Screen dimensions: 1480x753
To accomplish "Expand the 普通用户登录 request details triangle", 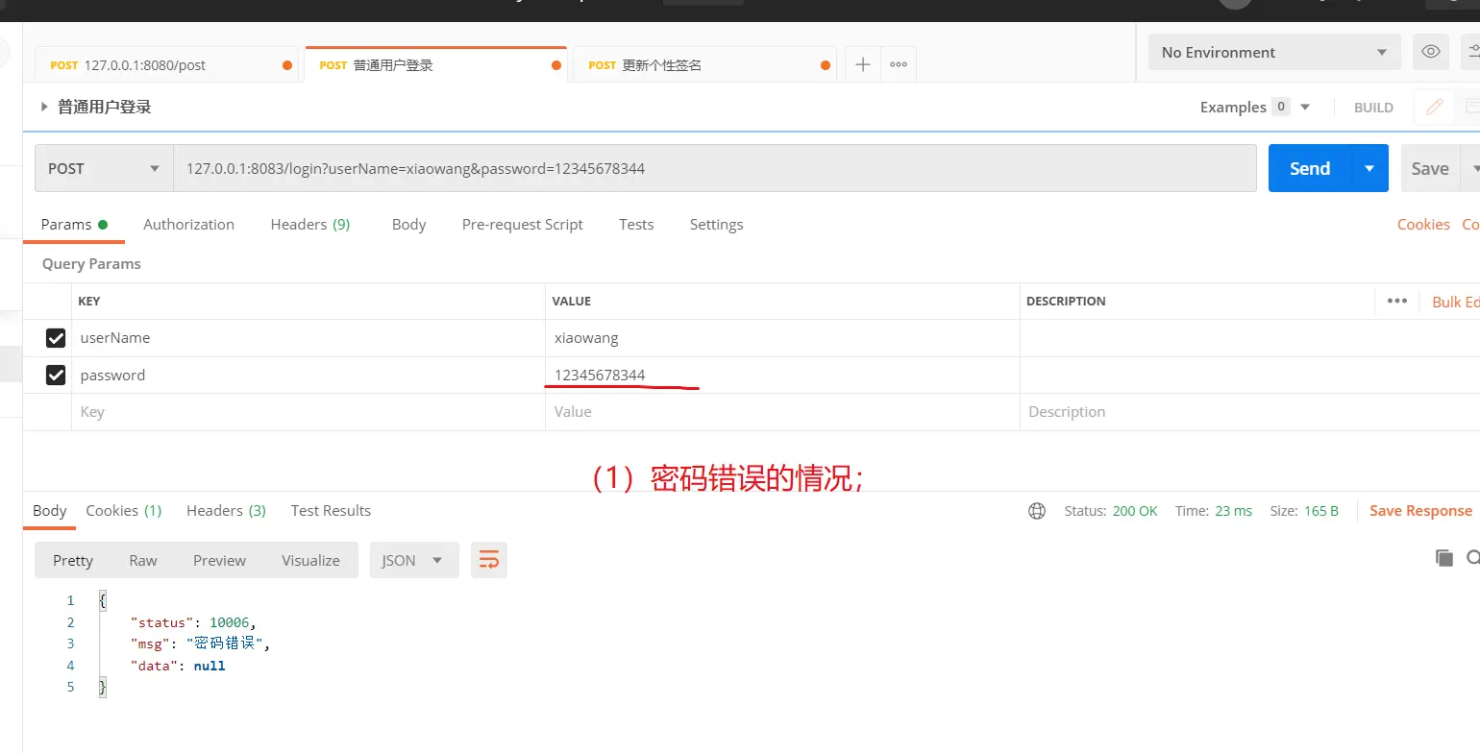I will click(44, 107).
